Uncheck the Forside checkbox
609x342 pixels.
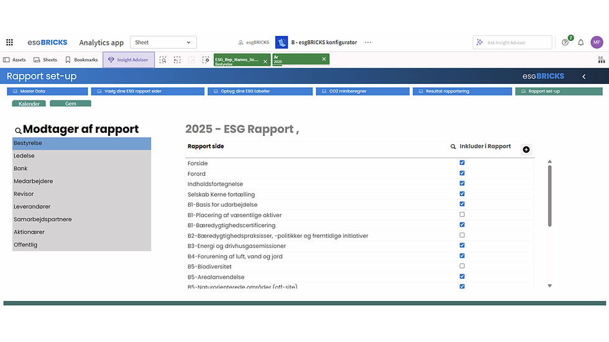[462, 163]
